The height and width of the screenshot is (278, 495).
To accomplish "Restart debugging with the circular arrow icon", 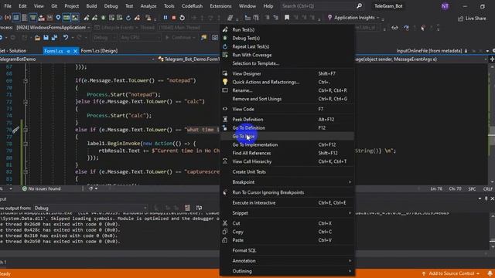I will tap(183, 18).
